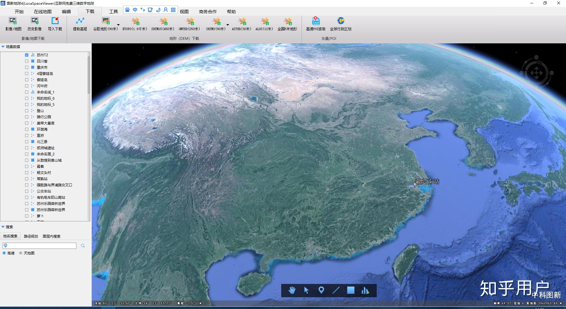
Task: Enable the 重庆市 layer checkbox
Action: [x=27, y=68]
